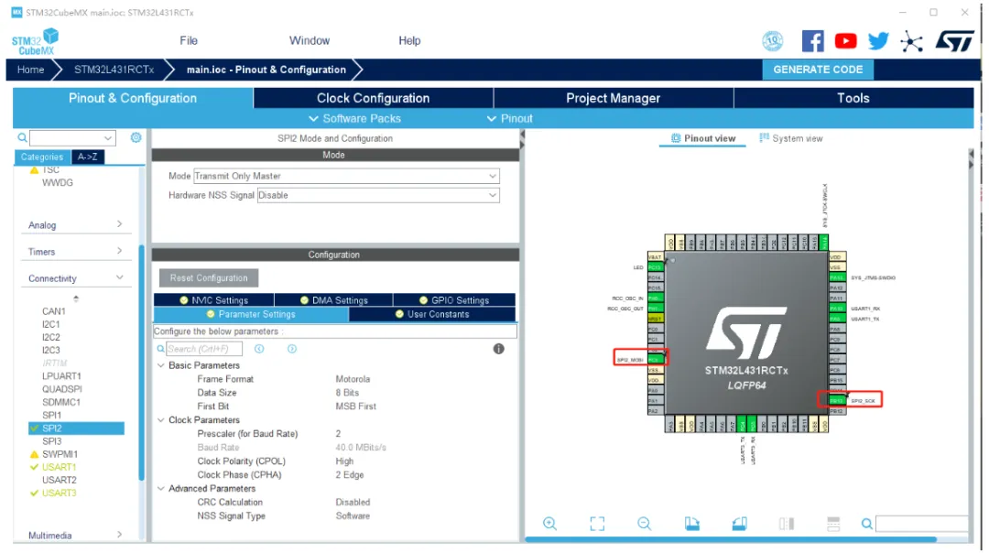
Task: Go to previous parameter search result
Action: pos(259,349)
